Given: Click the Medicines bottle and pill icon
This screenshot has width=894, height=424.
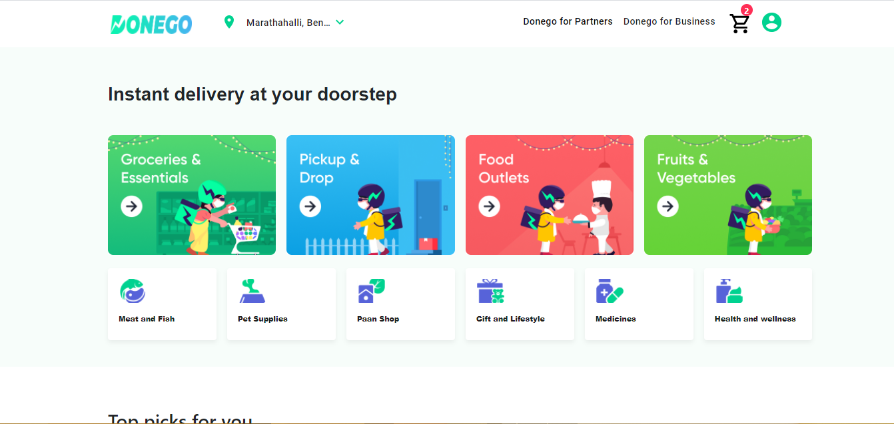Looking at the screenshot, I should [x=610, y=291].
